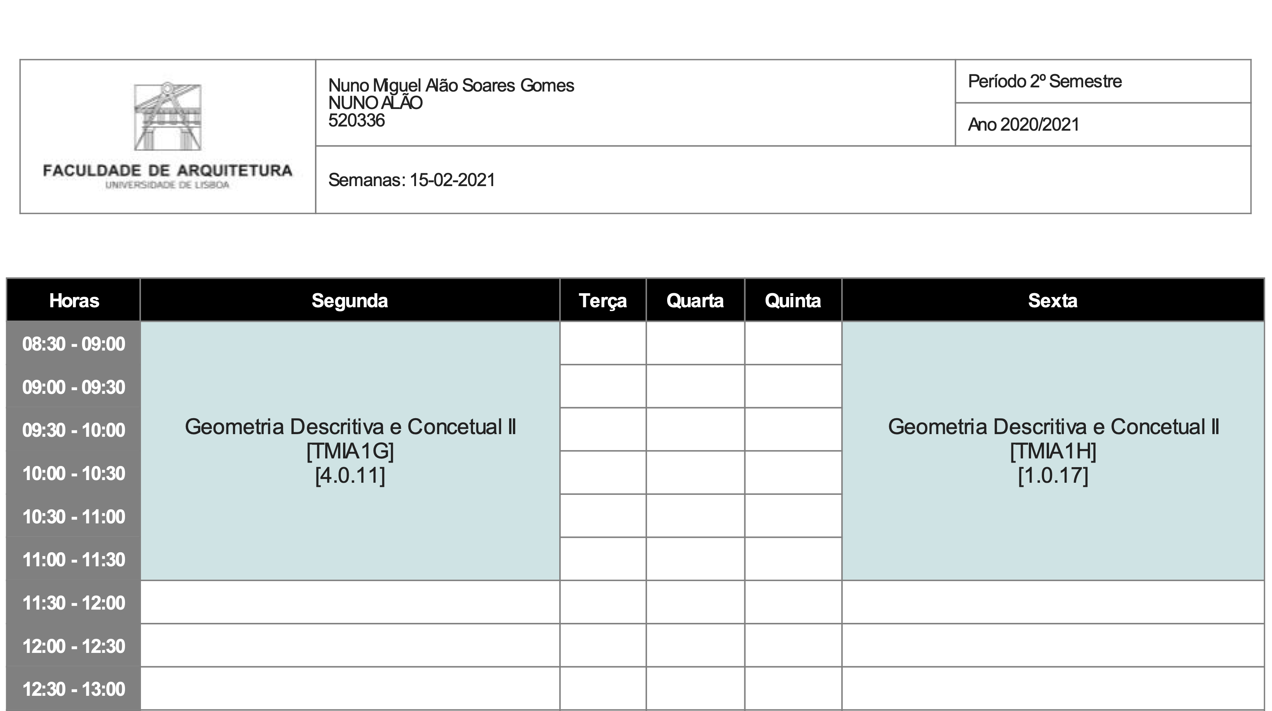The width and height of the screenshot is (1272, 711).
Task: Click the Terça column header
Action: pos(603,300)
